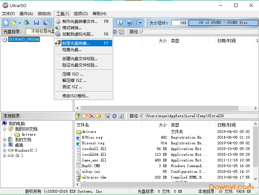This screenshot has width=259, height=195.
Task: Click the Save floppy disk icon
Action: point(36,23)
